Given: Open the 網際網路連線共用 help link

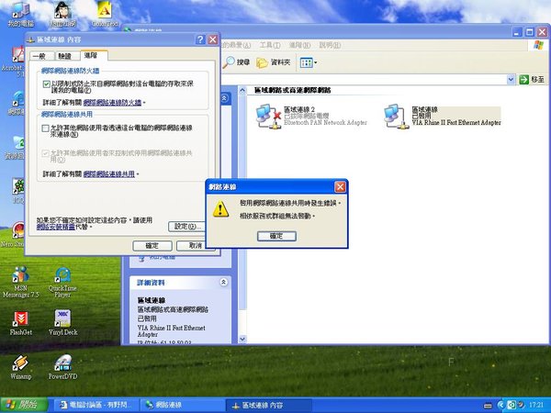Looking at the screenshot, I should 109,173.
